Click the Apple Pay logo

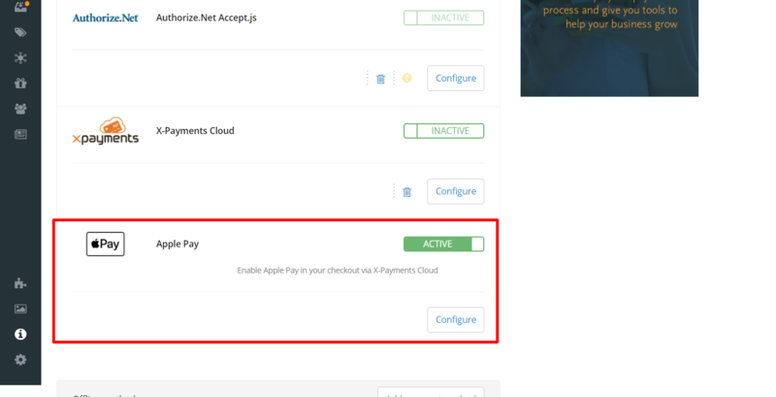[106, 244]
